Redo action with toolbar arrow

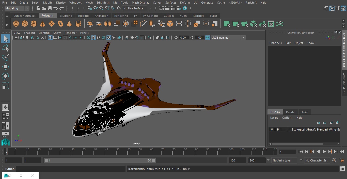(x=61, y=8)
